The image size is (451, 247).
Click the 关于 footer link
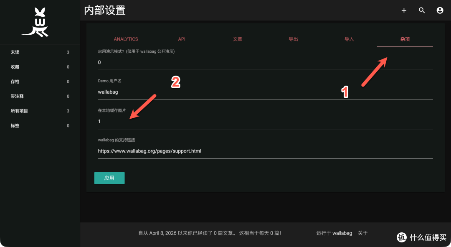(362, 233)
